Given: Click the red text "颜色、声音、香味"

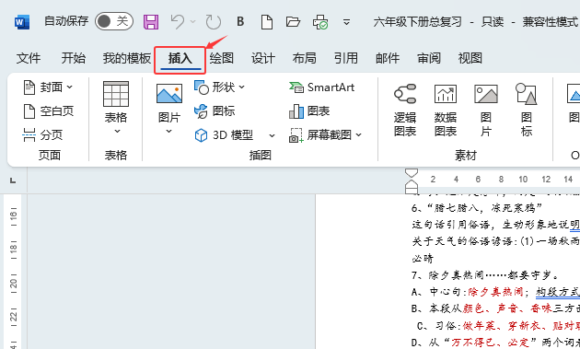Looking at the screenshot, I should coord(507,308).
